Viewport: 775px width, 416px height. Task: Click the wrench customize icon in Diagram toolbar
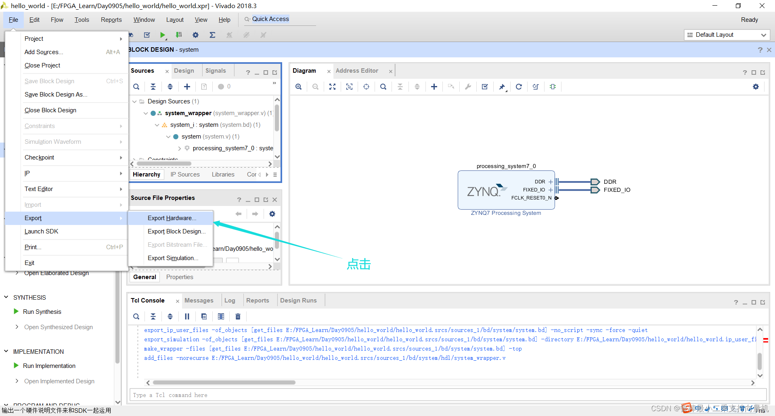click(468, 86)
